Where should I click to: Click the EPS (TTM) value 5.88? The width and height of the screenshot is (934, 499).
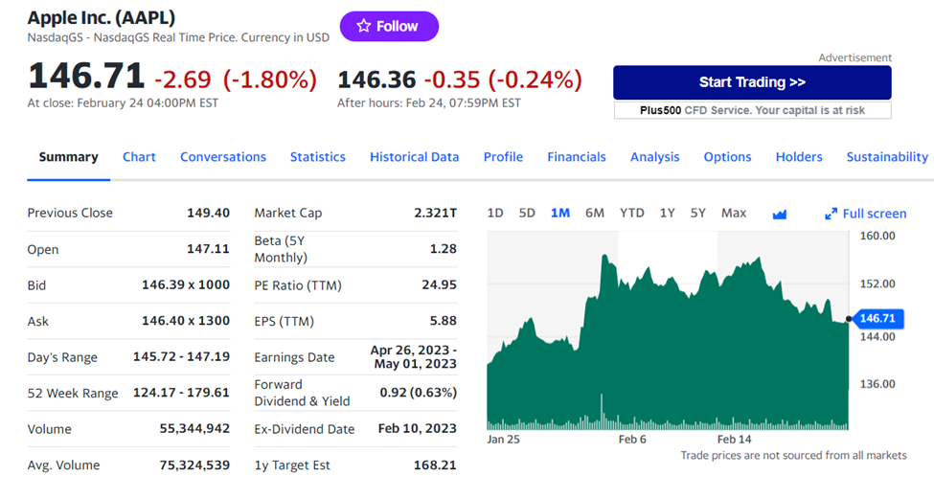tap(444, 321)
